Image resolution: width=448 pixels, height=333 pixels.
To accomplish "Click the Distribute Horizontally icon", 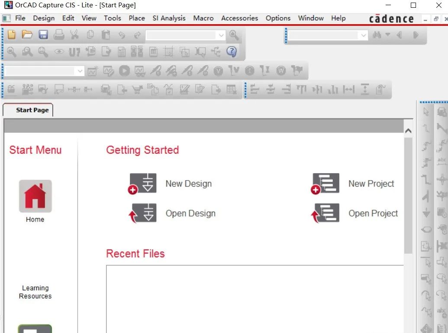I will 349,89.
